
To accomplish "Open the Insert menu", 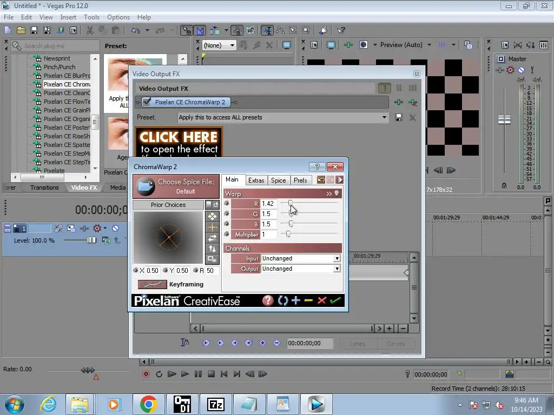I will (x=68, y=17).
